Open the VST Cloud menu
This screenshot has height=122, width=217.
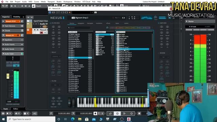click(86, 2)
